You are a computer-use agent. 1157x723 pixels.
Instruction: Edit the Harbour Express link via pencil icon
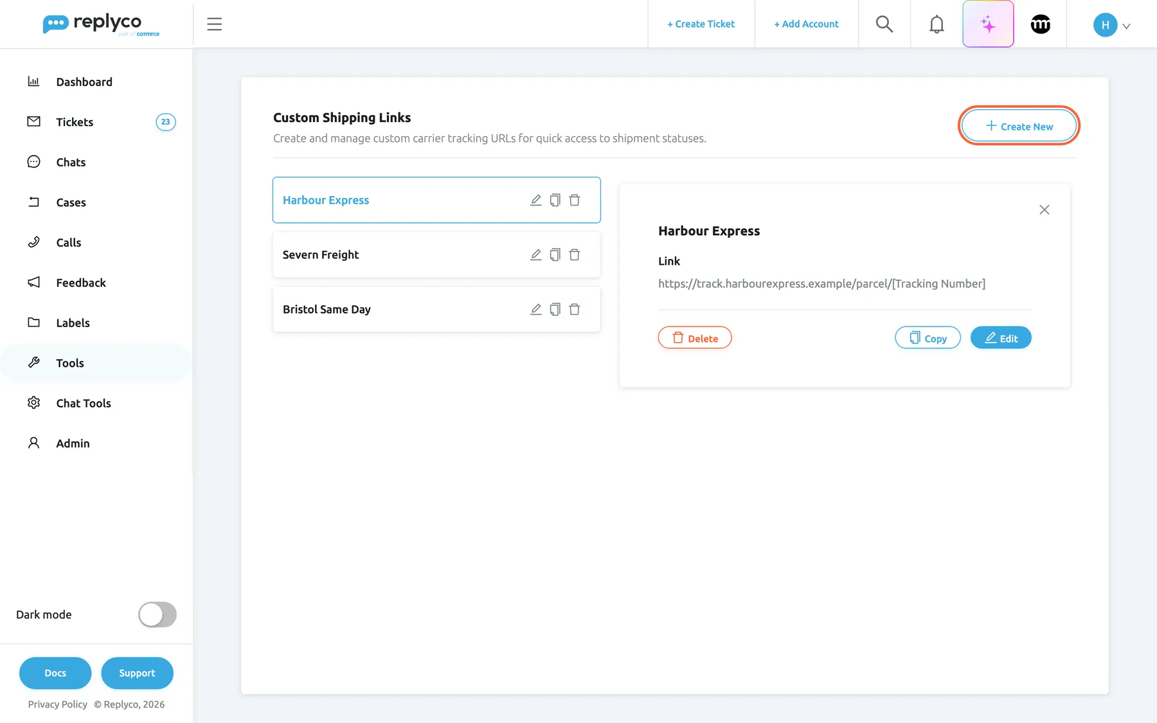pyautogui.click(x=535, y=200)
